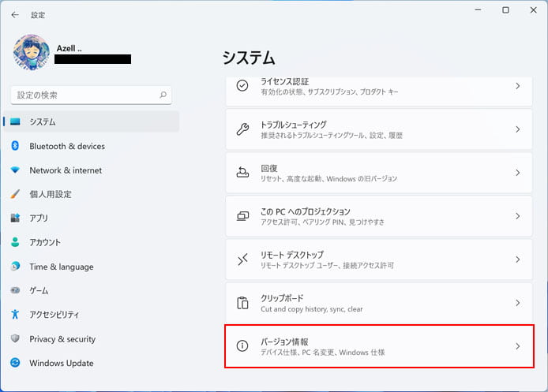The height and width of the screenshot is (392, 548).
Task: Click the 回復 recovery icon
Action: (242, 173)
